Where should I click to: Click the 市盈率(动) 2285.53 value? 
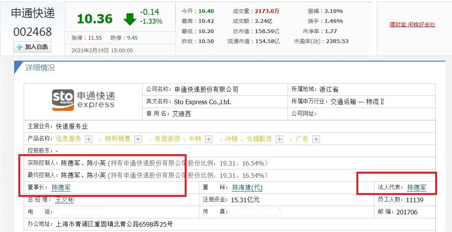pos(337,41)
